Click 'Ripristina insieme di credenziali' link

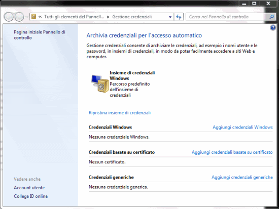[120, 112]
